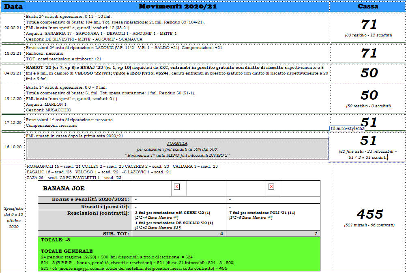This screenshot has width=406, height=273.
Task: Select the BANANA JOE team name cell
Action: point(85,188)
